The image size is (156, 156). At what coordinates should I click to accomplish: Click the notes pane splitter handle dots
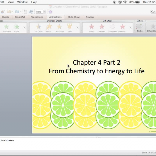pos(98,137)
